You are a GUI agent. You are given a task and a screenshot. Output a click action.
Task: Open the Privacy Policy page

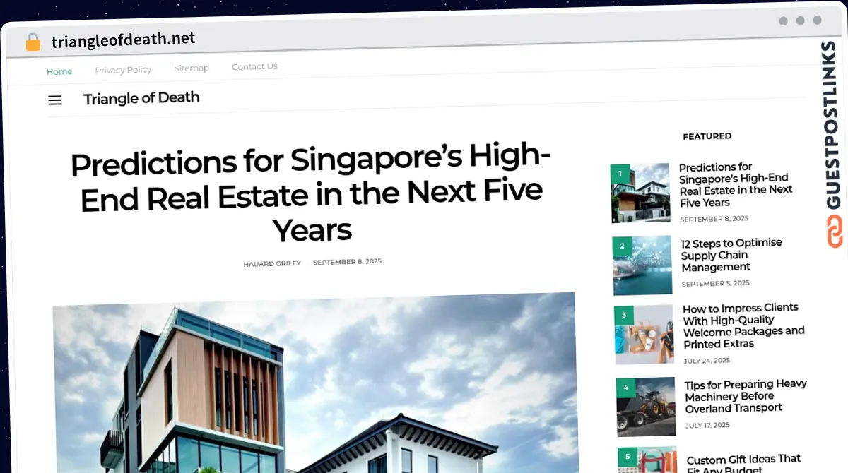123,70
